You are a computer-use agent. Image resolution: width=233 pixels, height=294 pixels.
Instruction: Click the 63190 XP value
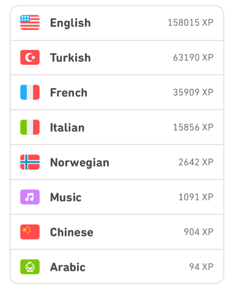193,58
